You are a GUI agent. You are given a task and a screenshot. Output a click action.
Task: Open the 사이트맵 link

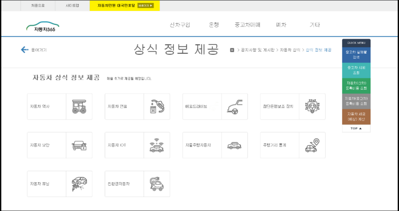tap(72, 5)
